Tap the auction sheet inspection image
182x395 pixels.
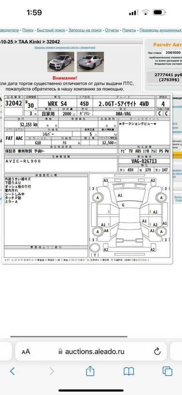87,178
